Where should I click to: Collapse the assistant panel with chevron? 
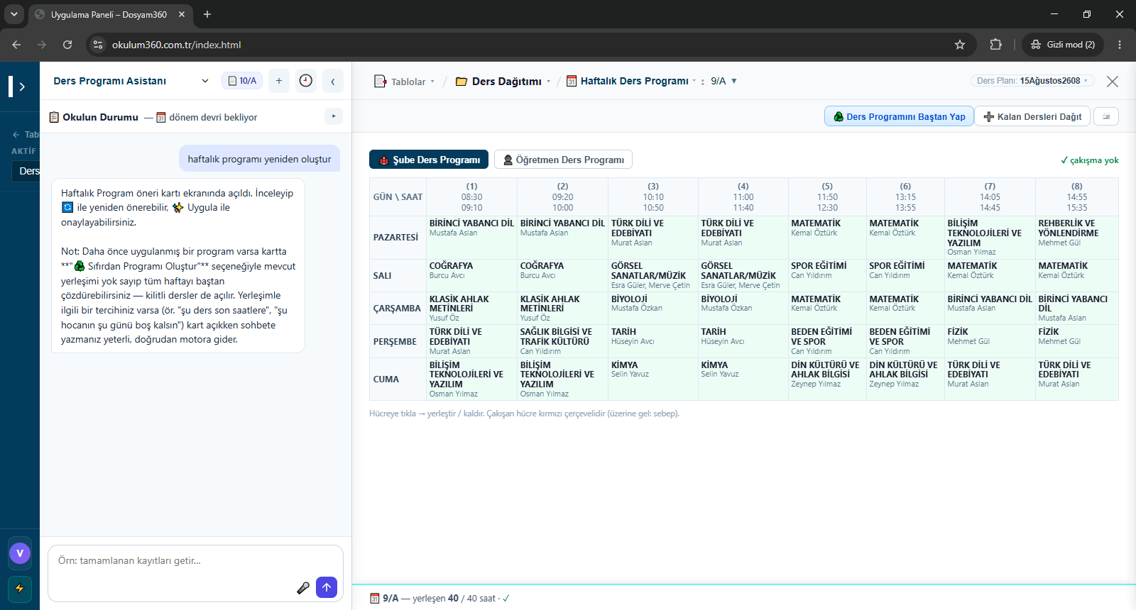click(333, 81)
